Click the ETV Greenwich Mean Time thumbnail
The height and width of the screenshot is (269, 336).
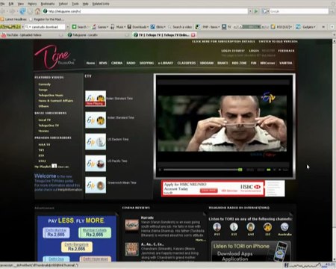[x=96, y=185]
